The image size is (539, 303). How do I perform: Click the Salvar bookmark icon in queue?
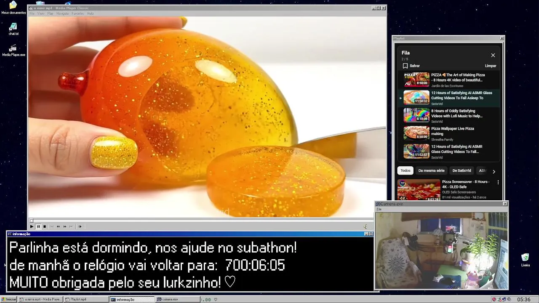click(x=405, y=66)
